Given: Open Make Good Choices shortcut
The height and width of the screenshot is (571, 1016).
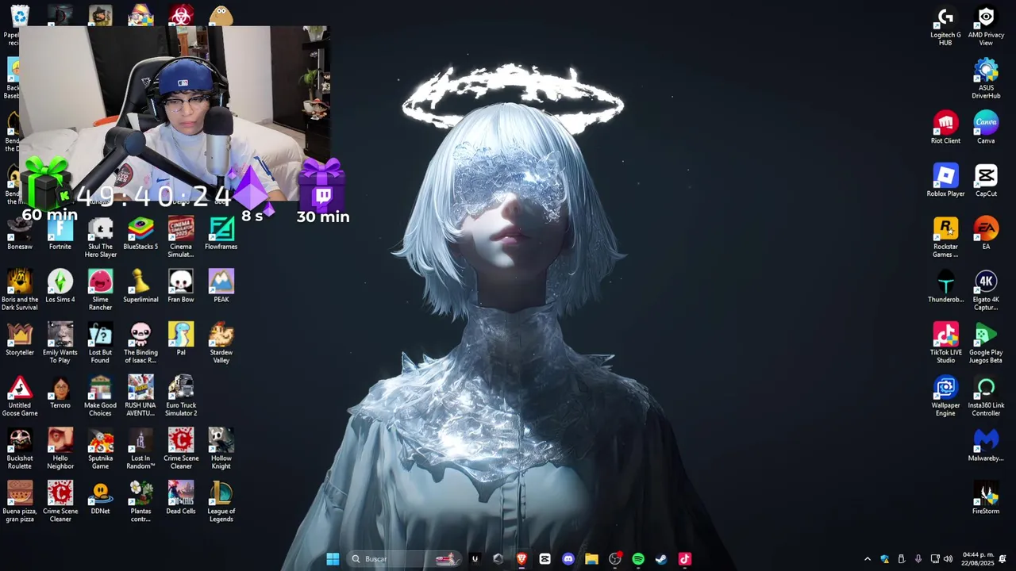Looking at the screenshot, I should pyautogui.click(x=101, y=396).
